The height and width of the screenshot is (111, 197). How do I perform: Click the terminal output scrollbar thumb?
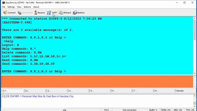click(195, 30)
